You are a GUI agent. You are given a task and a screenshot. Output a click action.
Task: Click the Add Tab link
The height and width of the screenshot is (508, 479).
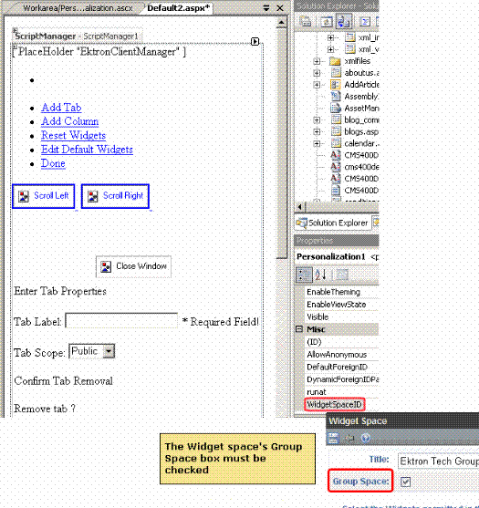click(61, 108)
